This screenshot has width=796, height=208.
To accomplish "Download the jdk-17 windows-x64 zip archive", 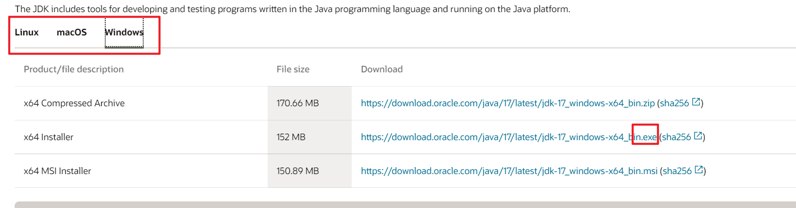I will pos(508,103).
